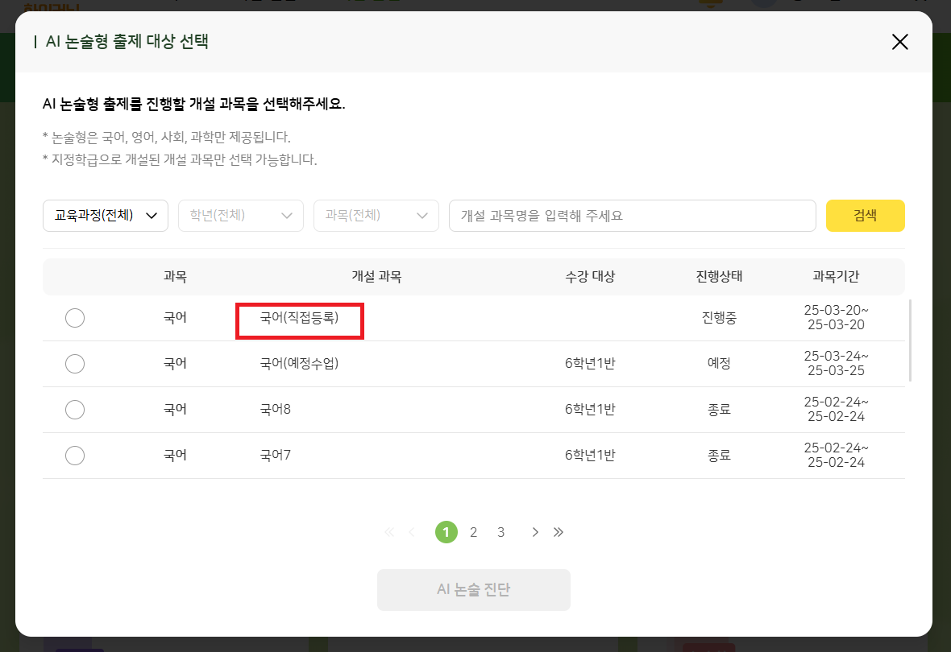Viewport: 951px width, 652px height.
Task: Select the 국어(직접등록) radio button
Action: 75,318
